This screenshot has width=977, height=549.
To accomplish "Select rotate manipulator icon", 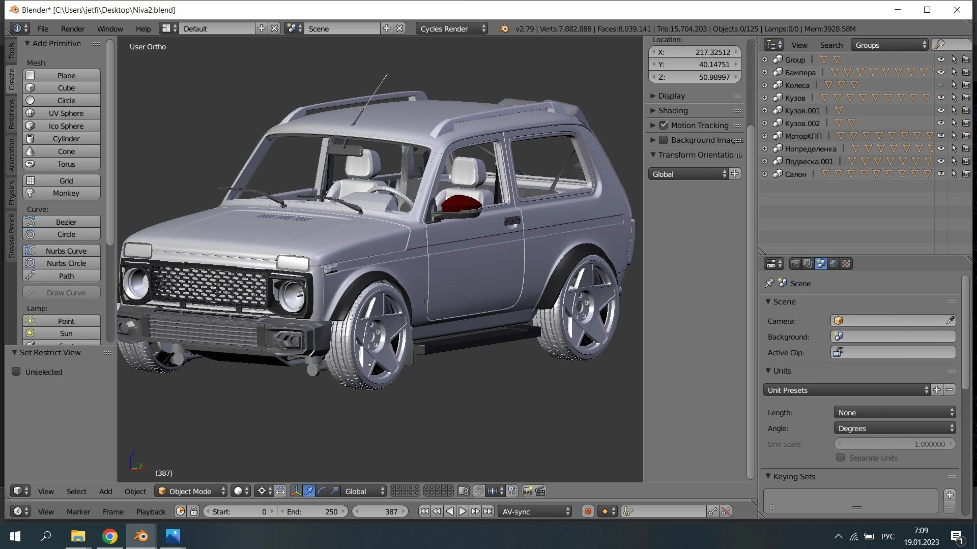I will [x=321, y=491].
